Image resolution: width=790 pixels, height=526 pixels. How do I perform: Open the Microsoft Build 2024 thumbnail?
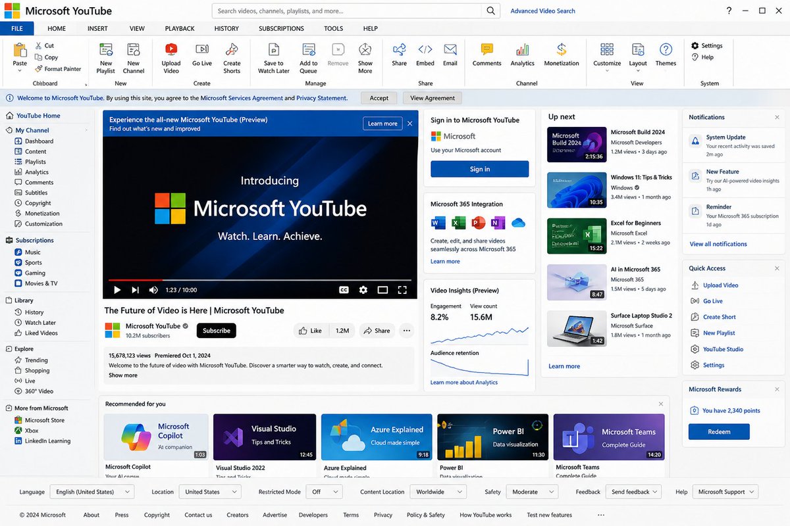[577, 144]
